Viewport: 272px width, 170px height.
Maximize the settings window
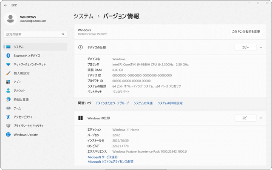pos(258,3)
